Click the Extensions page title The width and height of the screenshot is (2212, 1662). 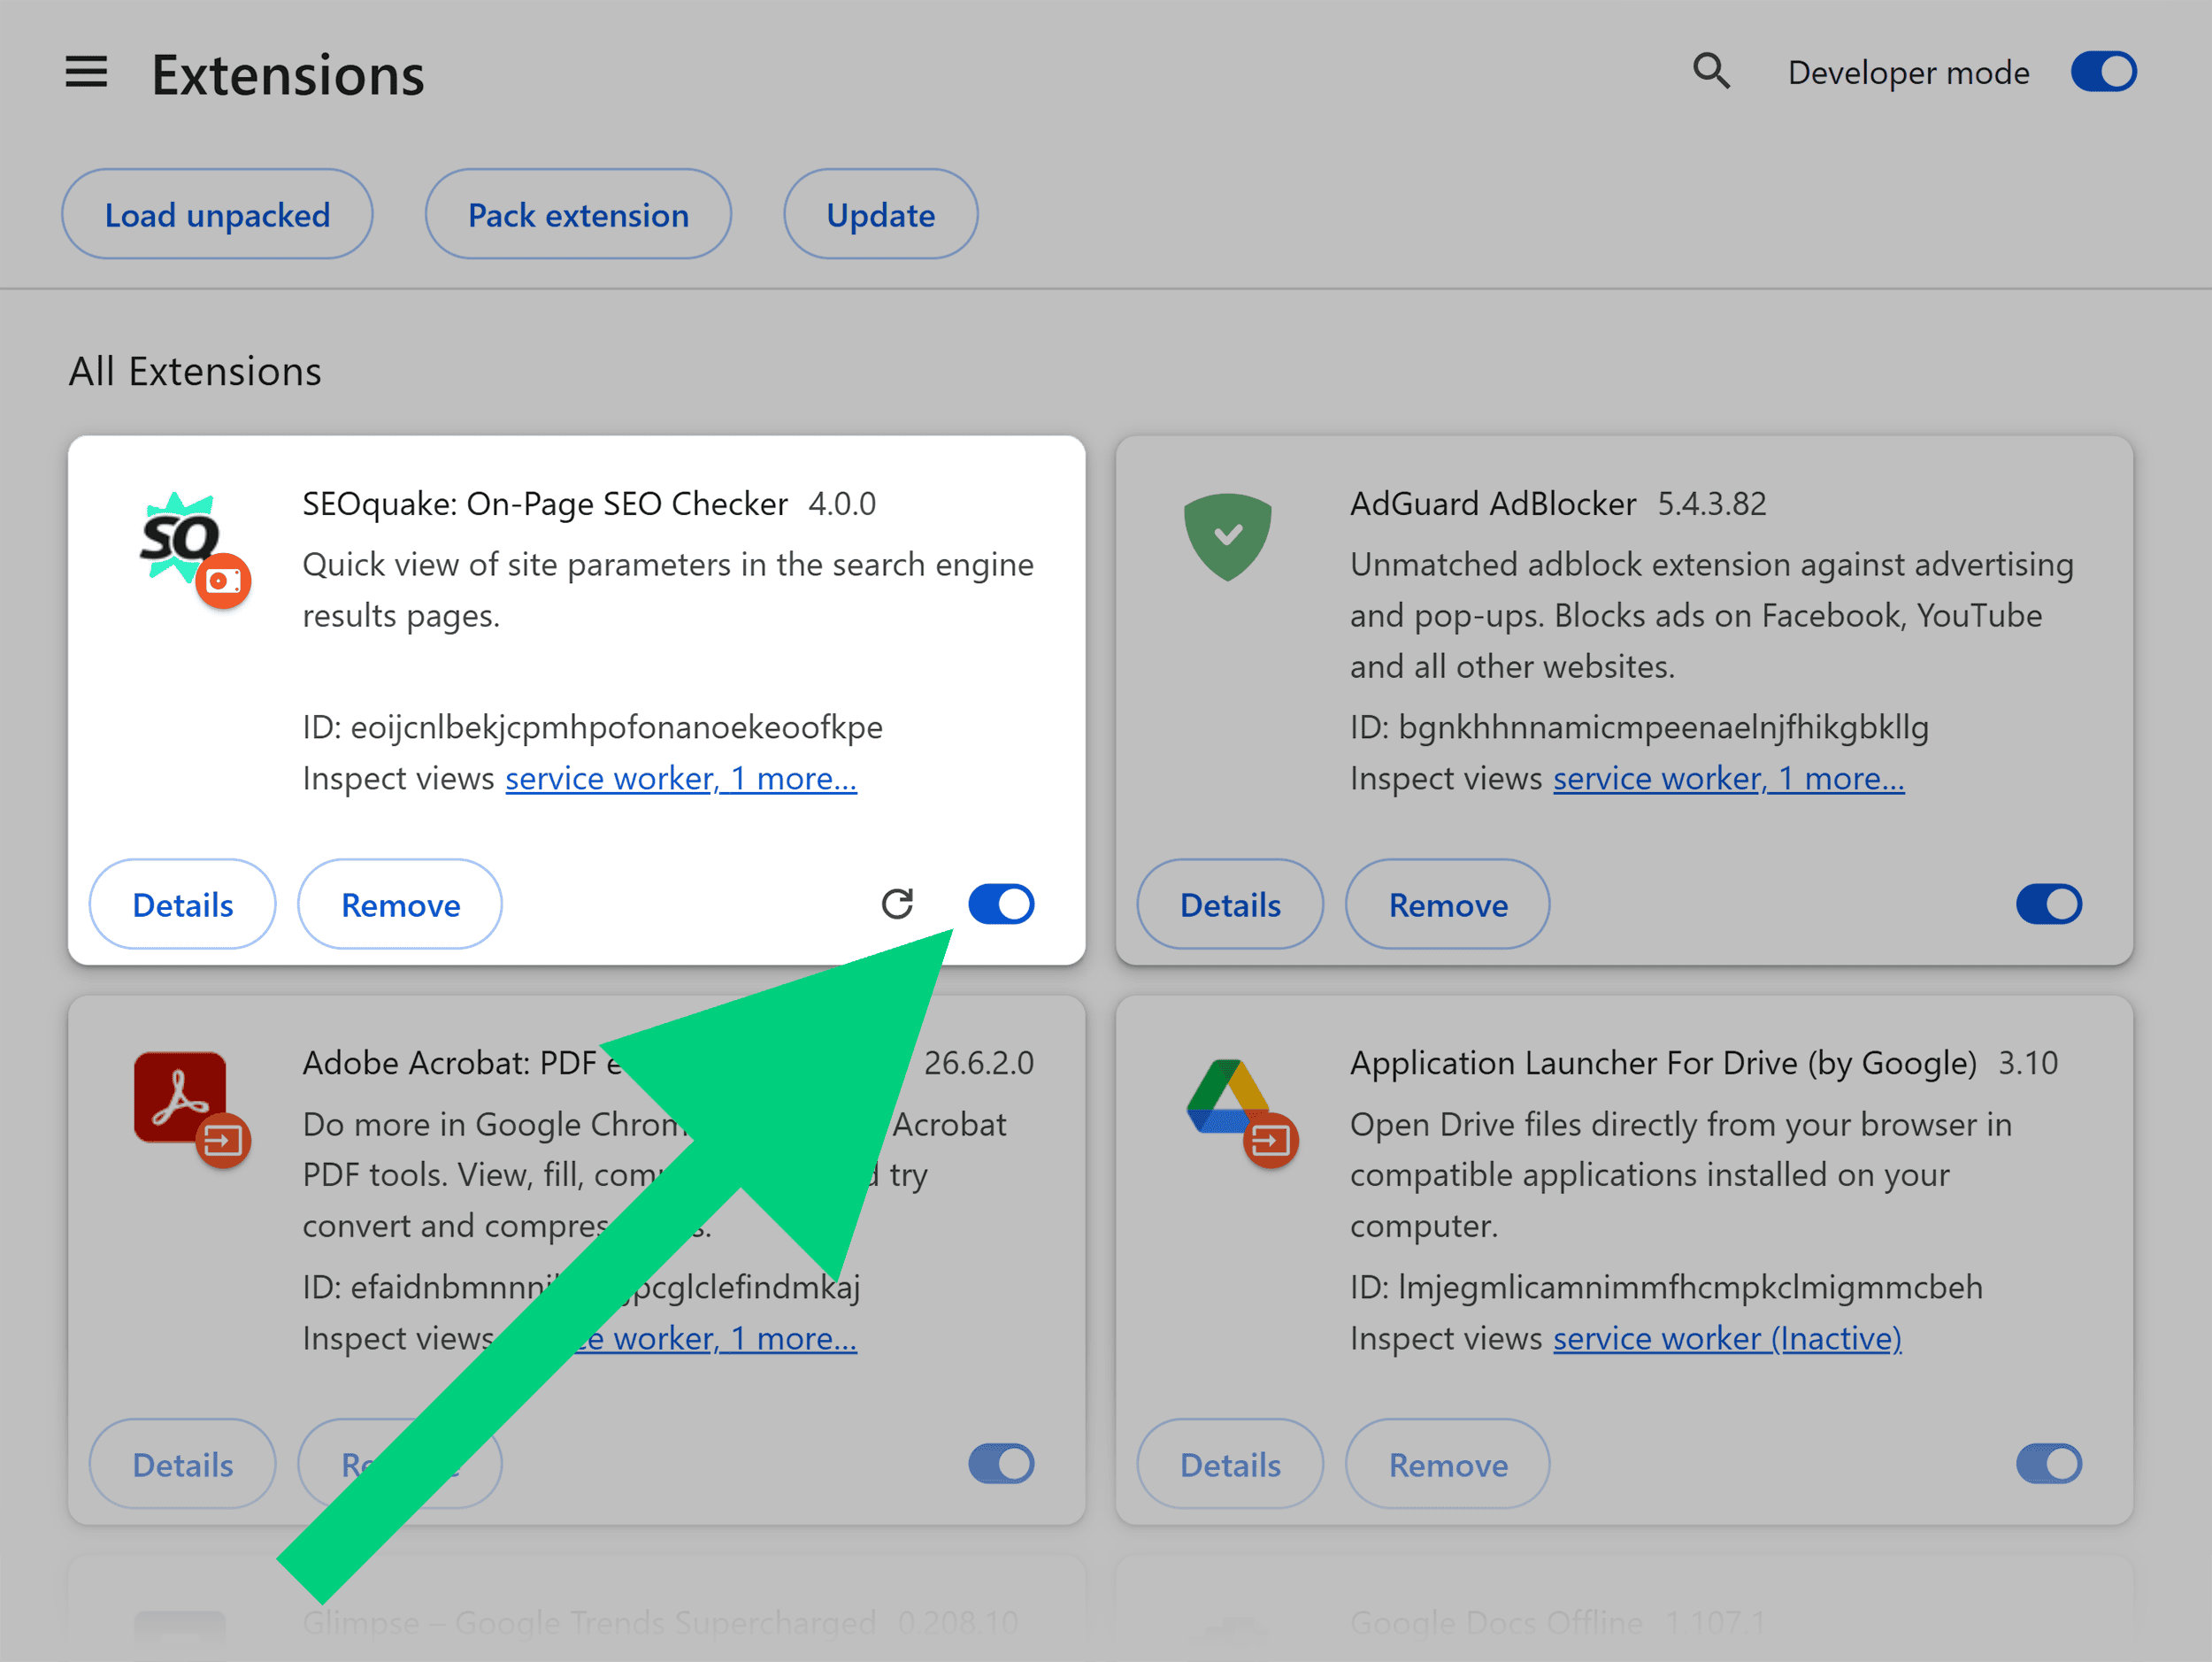click(288, 75)
